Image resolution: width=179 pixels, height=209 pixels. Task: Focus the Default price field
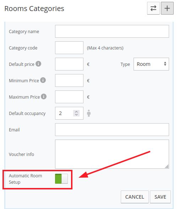tap(69, 64)
